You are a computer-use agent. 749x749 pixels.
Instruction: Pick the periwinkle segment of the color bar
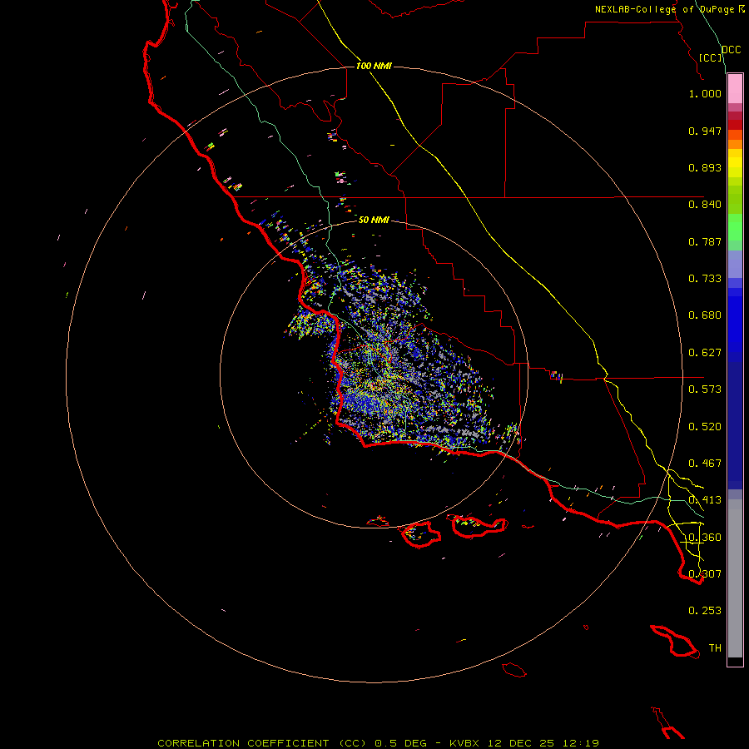[x=735, y=265]
